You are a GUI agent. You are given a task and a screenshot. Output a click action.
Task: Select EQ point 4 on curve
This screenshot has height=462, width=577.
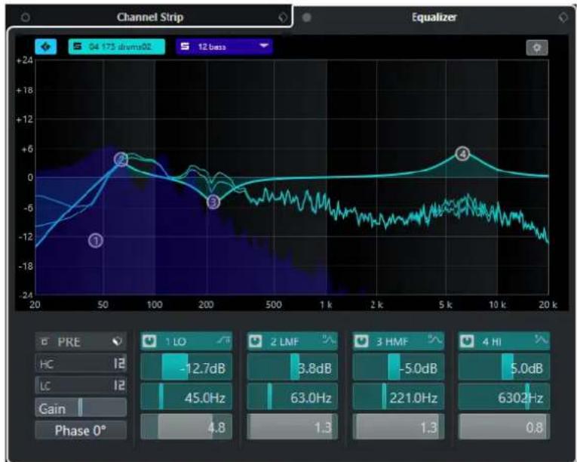point(462,154)
